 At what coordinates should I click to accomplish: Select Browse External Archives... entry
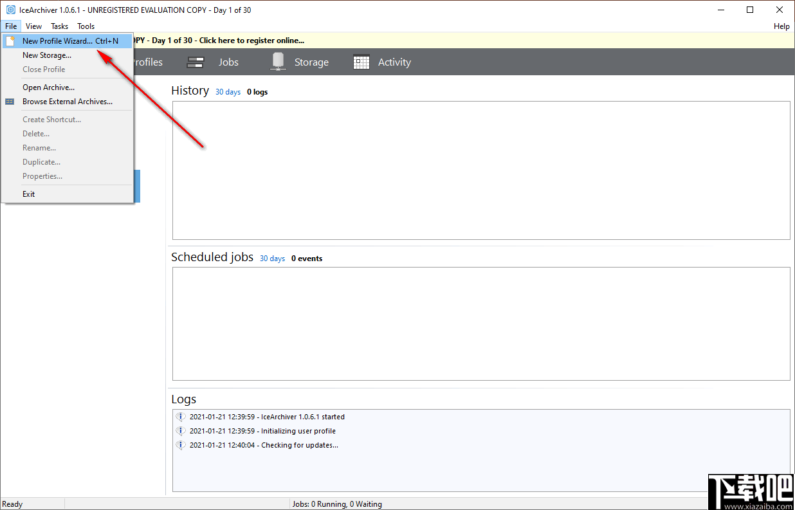[x=68, y=102]
